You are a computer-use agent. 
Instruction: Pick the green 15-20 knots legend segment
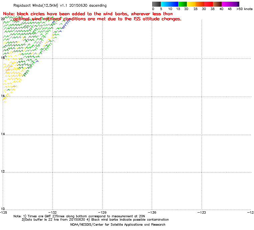coord(182,4)
